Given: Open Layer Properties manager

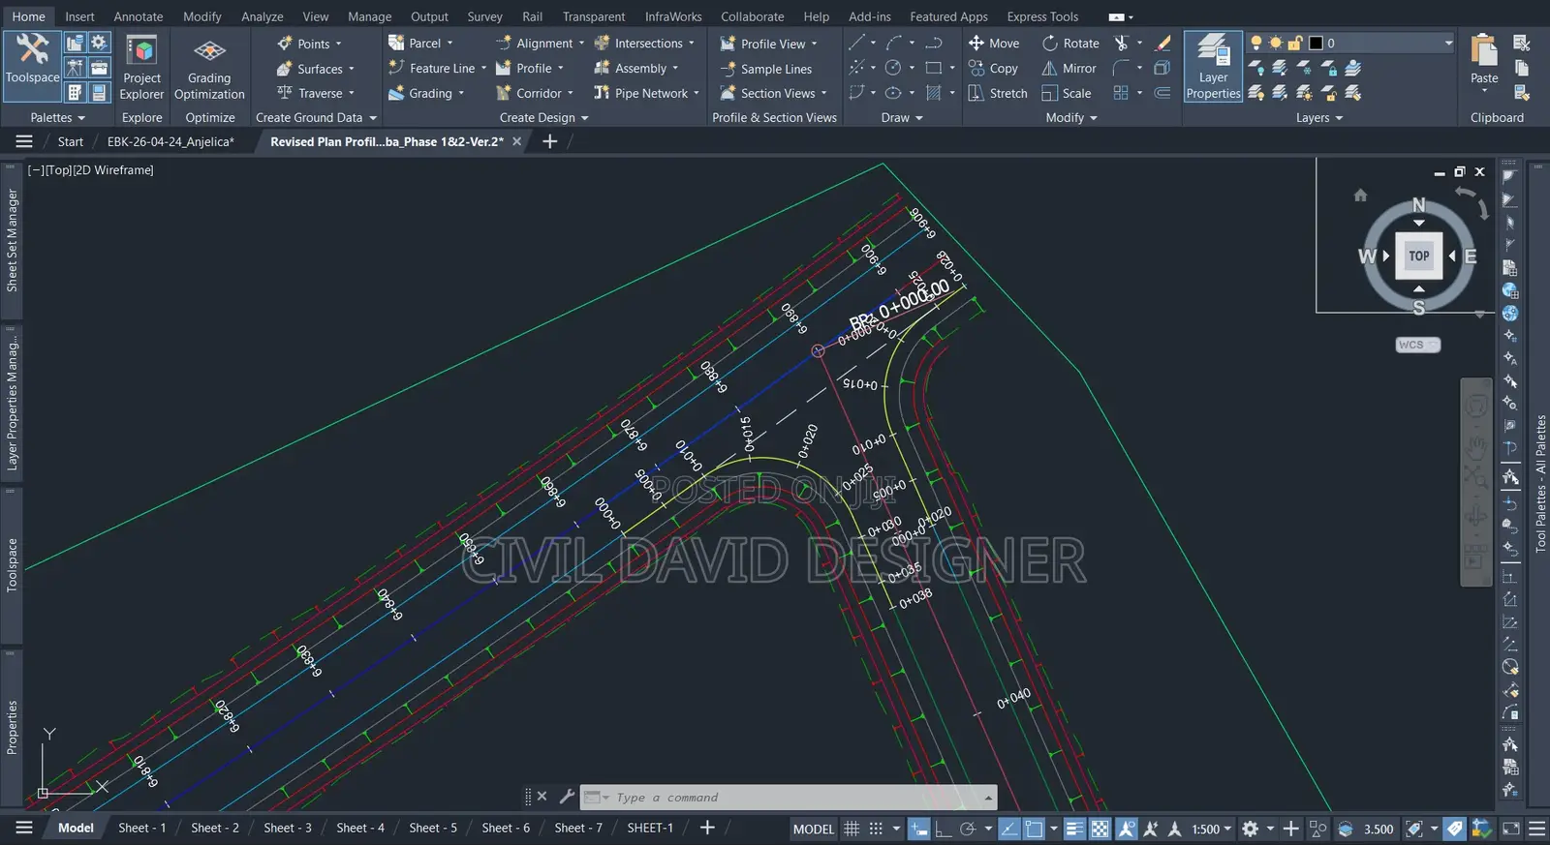Looking at the screenshot, I should 1213,66.
